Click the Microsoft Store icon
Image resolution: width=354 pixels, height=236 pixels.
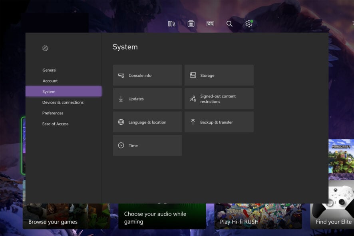pyautogui.click(x=191, y=24)
